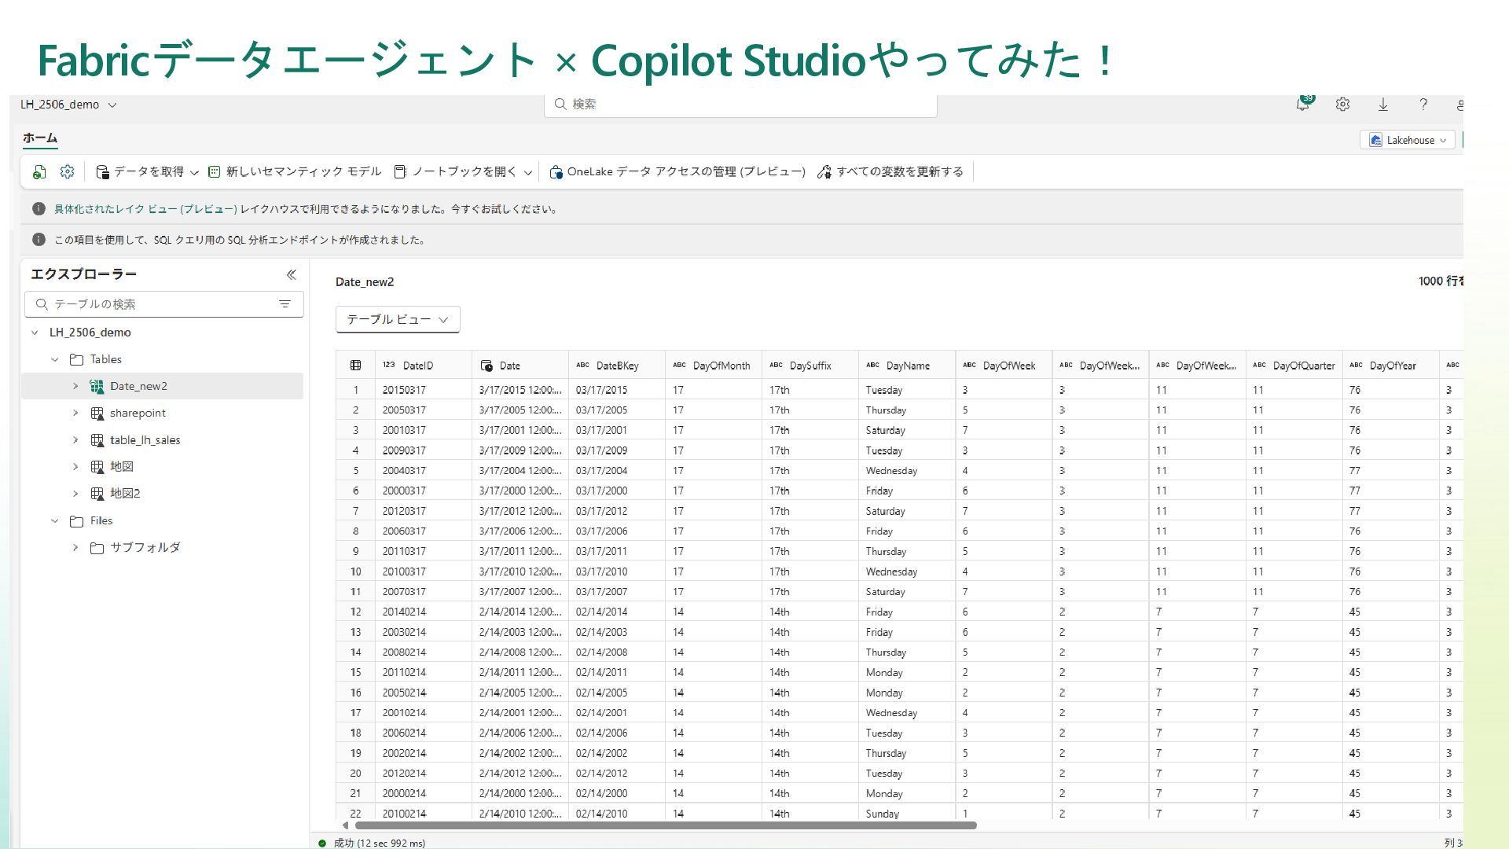The image size is (1509, 849).
Task: Click the DayOfWeek column header
Action: coord(1004,366)
